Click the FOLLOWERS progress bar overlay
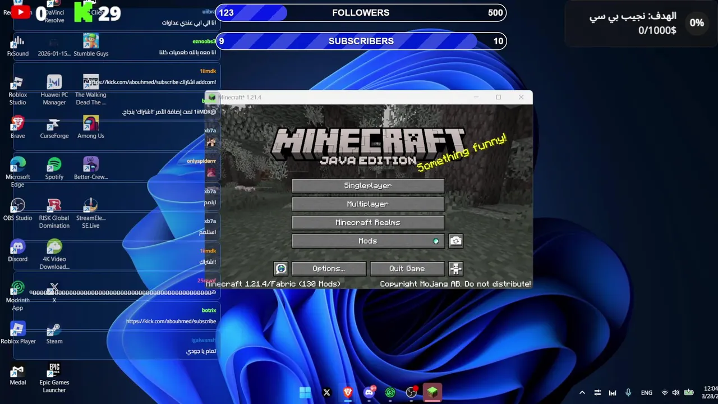 361,13
